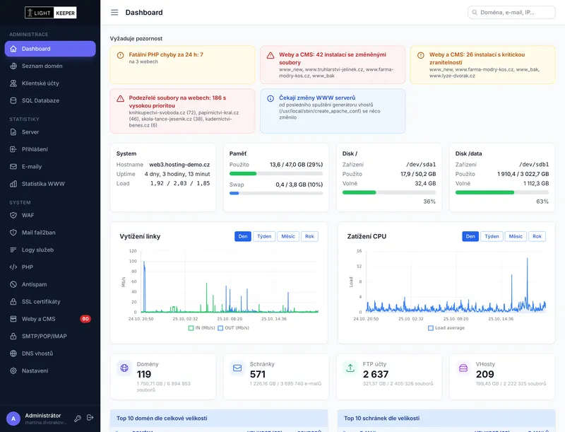565x432 pixels.
Task: Click the Top 10 domén dle celkové velikosti header
Action: coord(219,419)
